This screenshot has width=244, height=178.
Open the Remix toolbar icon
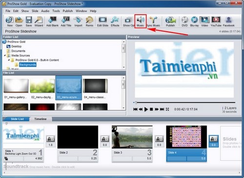pyautogui.click(x=89, y=21)
